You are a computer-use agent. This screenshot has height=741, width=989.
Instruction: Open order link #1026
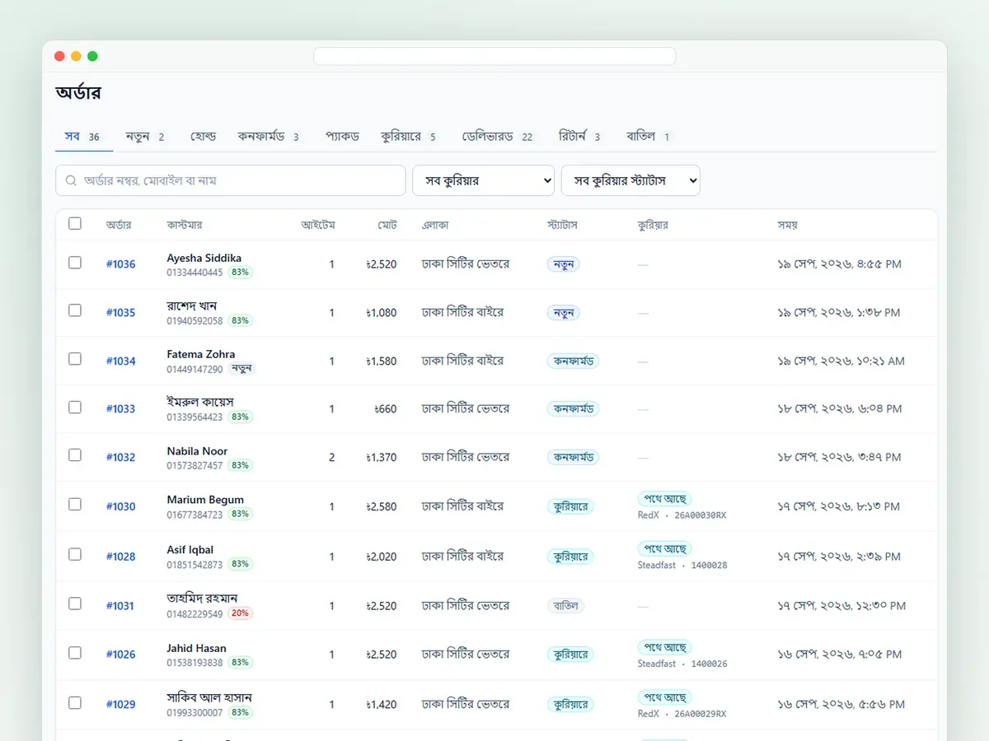coord(120,655)
